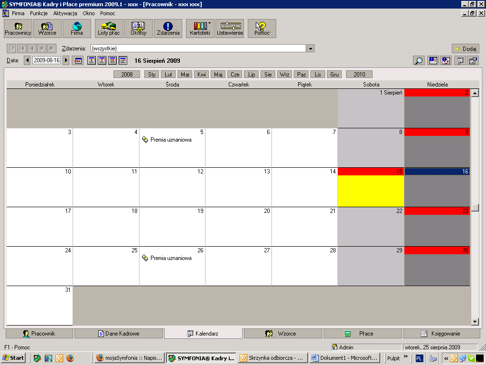Screen dimensions: 486x365
Task: Switch to the mojaSymfonia Firefox taskbar window
Action: (x=129, y=358)
